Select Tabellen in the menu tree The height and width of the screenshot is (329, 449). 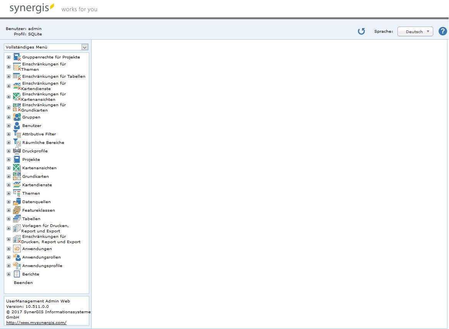31,219
